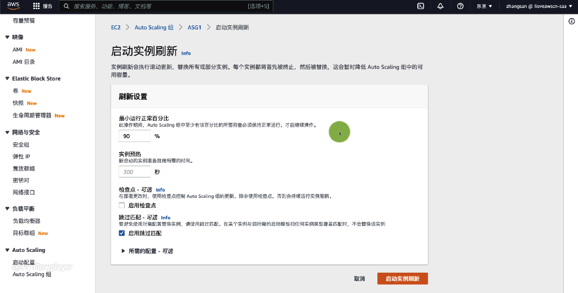Collapse the 网络与安全 sidebar section
The height and width of the screenshot is (293, 578).
pos(7,132)
